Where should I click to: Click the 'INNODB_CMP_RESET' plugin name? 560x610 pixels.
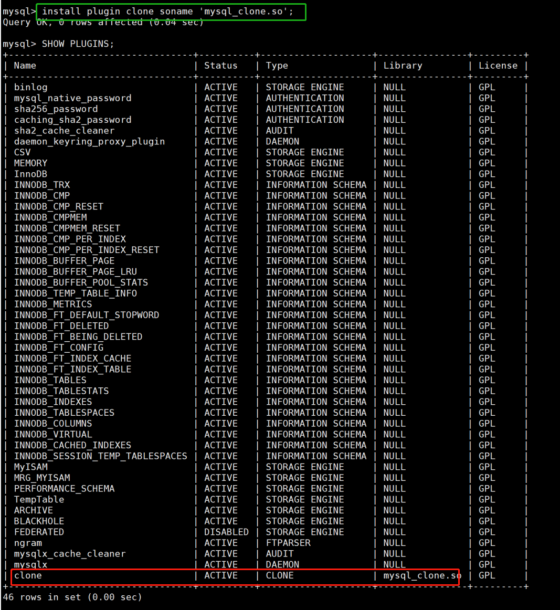(59, 207)
